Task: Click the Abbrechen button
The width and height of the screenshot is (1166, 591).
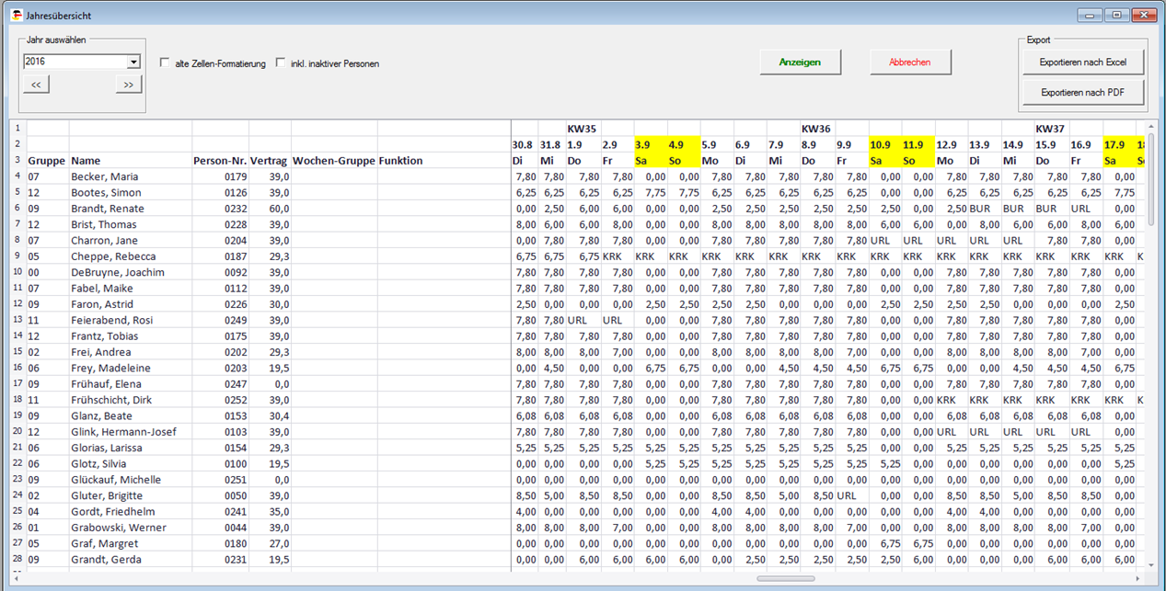Action: click(x=910, y=62)
